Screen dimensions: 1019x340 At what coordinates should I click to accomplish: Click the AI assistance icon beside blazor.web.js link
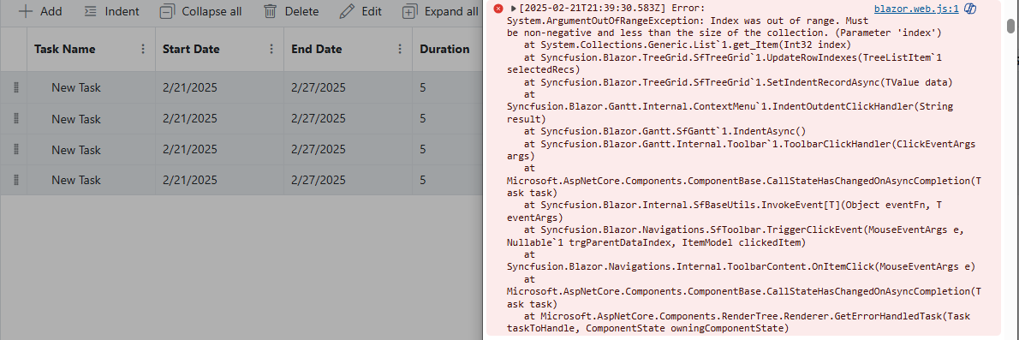(969, 9)
